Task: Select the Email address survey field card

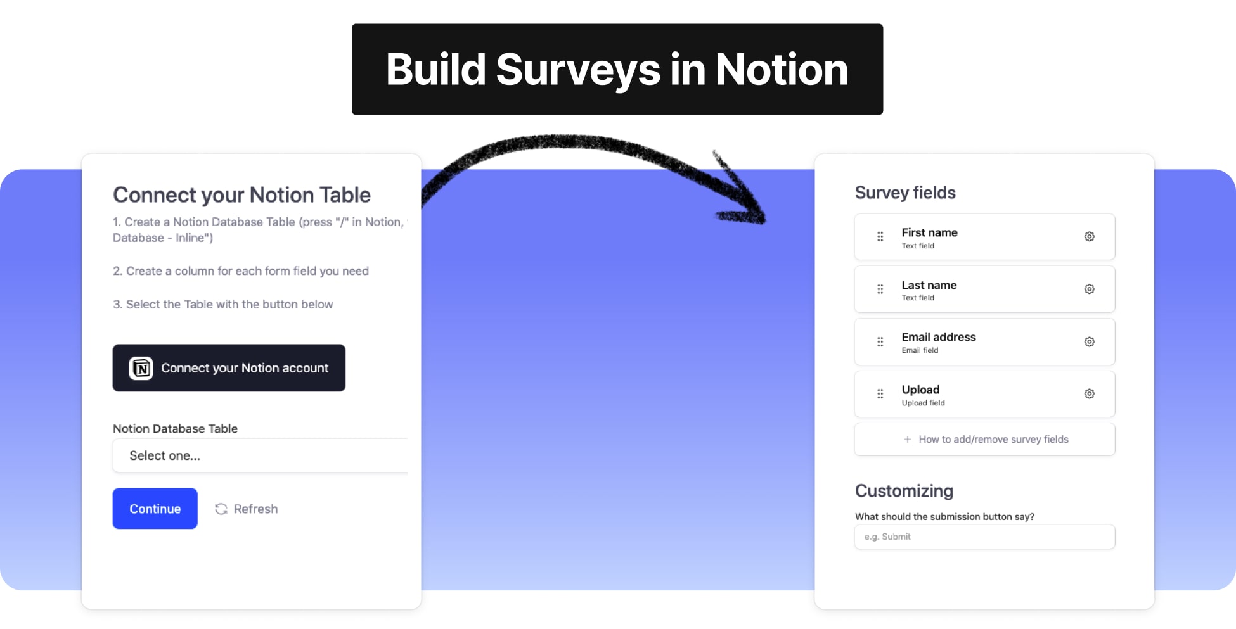Action: pyautogui.click(x=984, y=342)
